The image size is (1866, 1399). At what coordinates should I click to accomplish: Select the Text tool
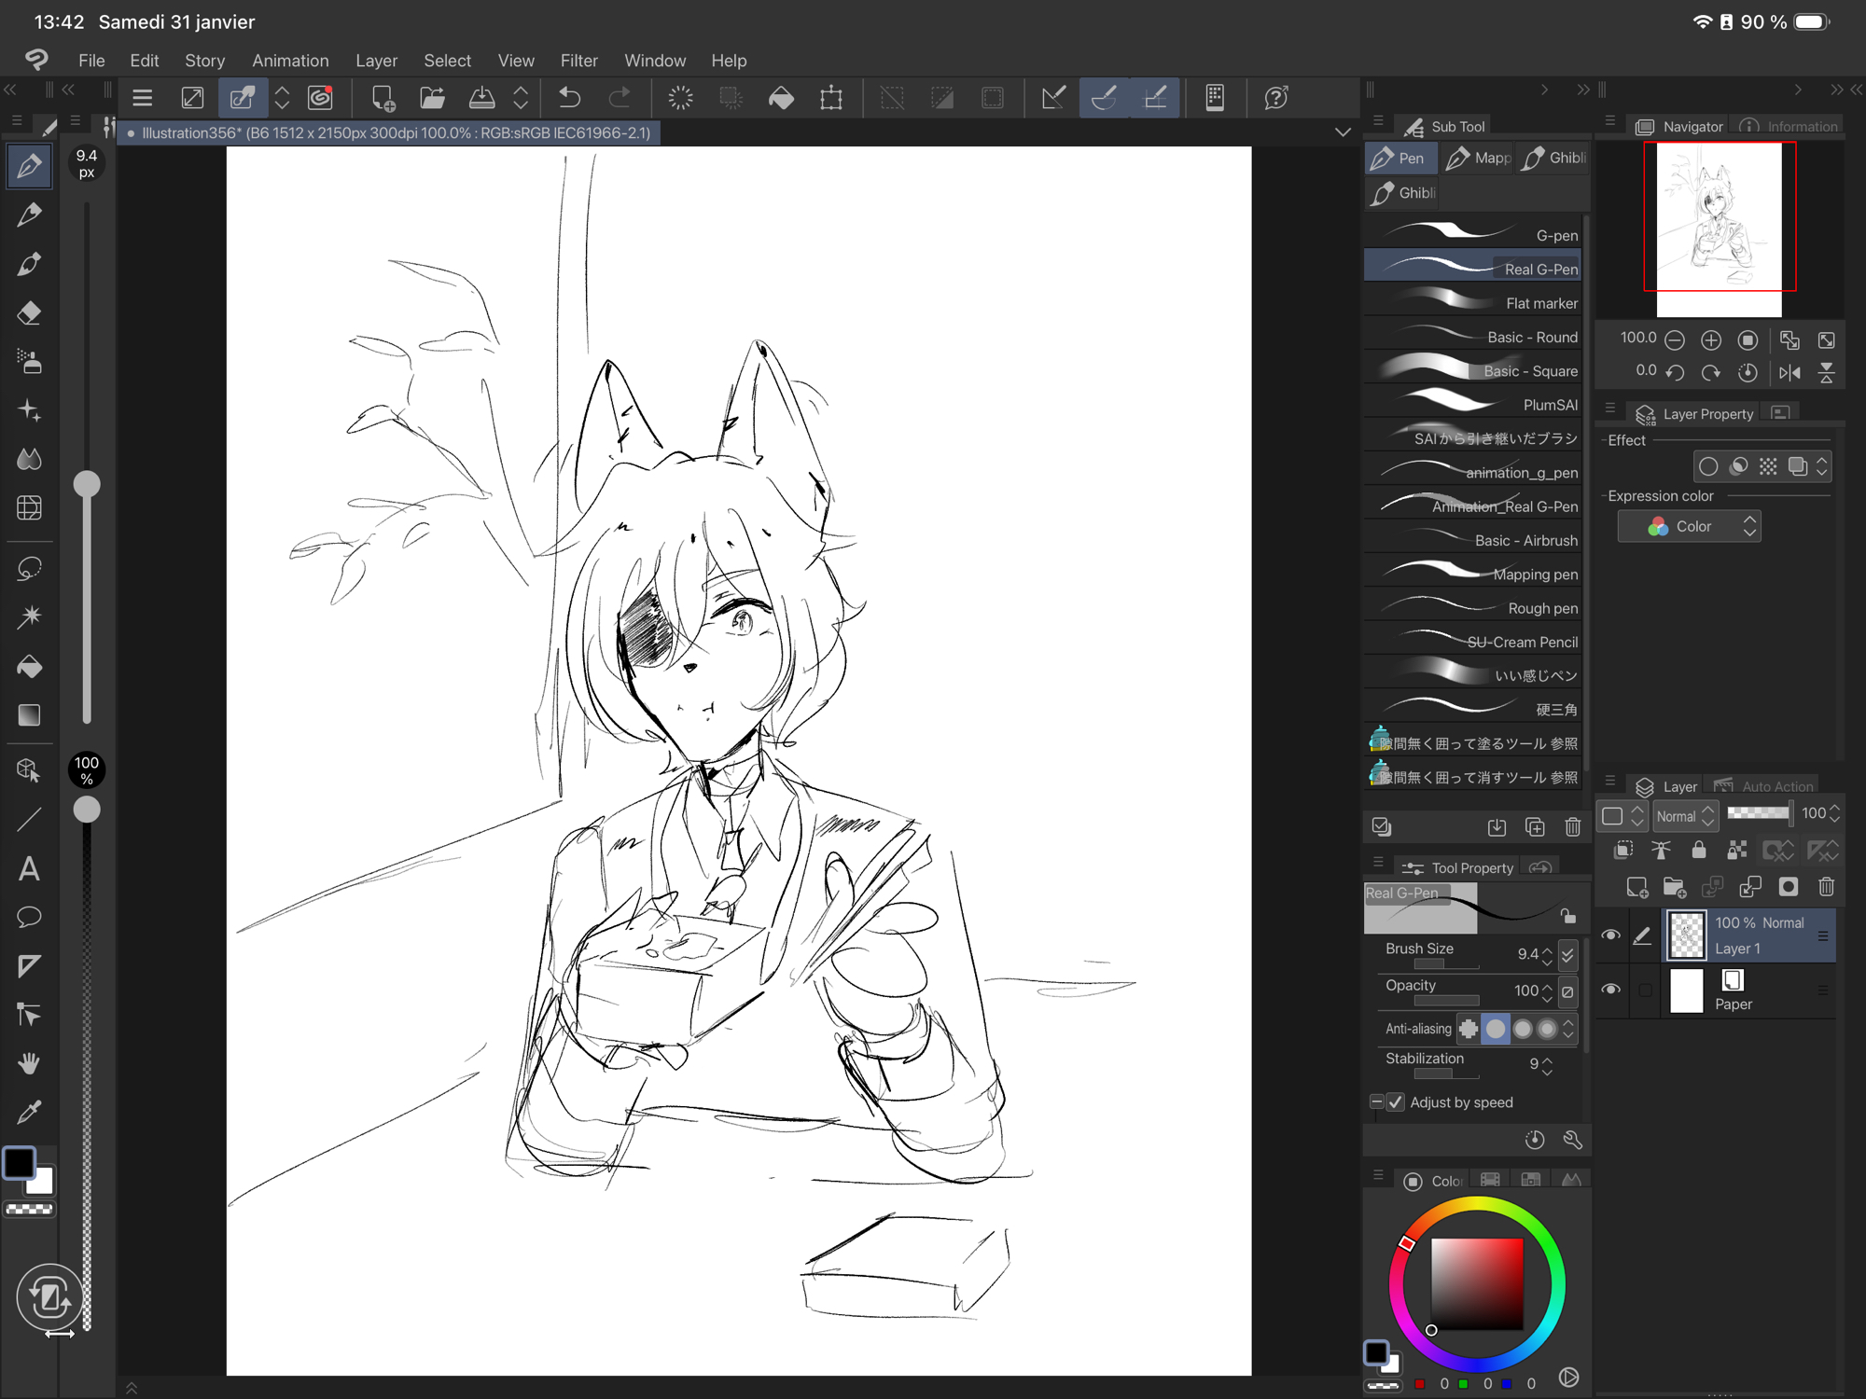coord(29,869)
